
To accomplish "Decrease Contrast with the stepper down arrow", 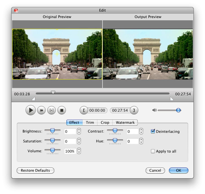I will pos(141,133).
